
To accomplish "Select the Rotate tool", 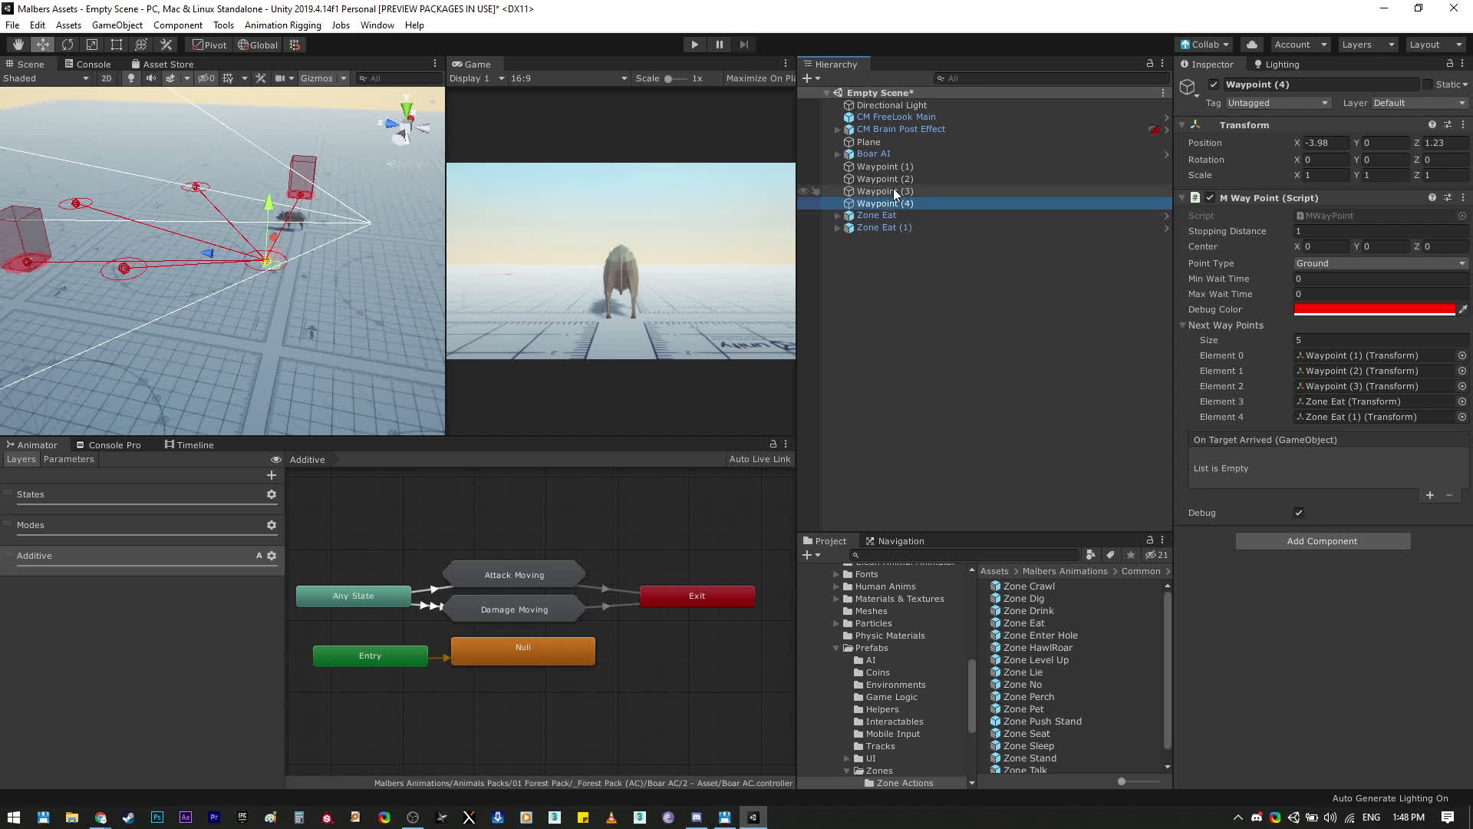I will pos(68,45).
